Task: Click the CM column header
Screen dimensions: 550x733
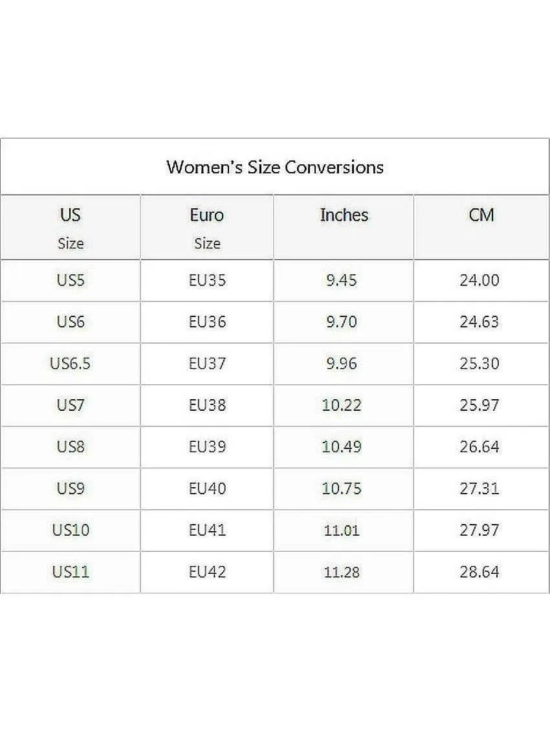Action: 481,228
